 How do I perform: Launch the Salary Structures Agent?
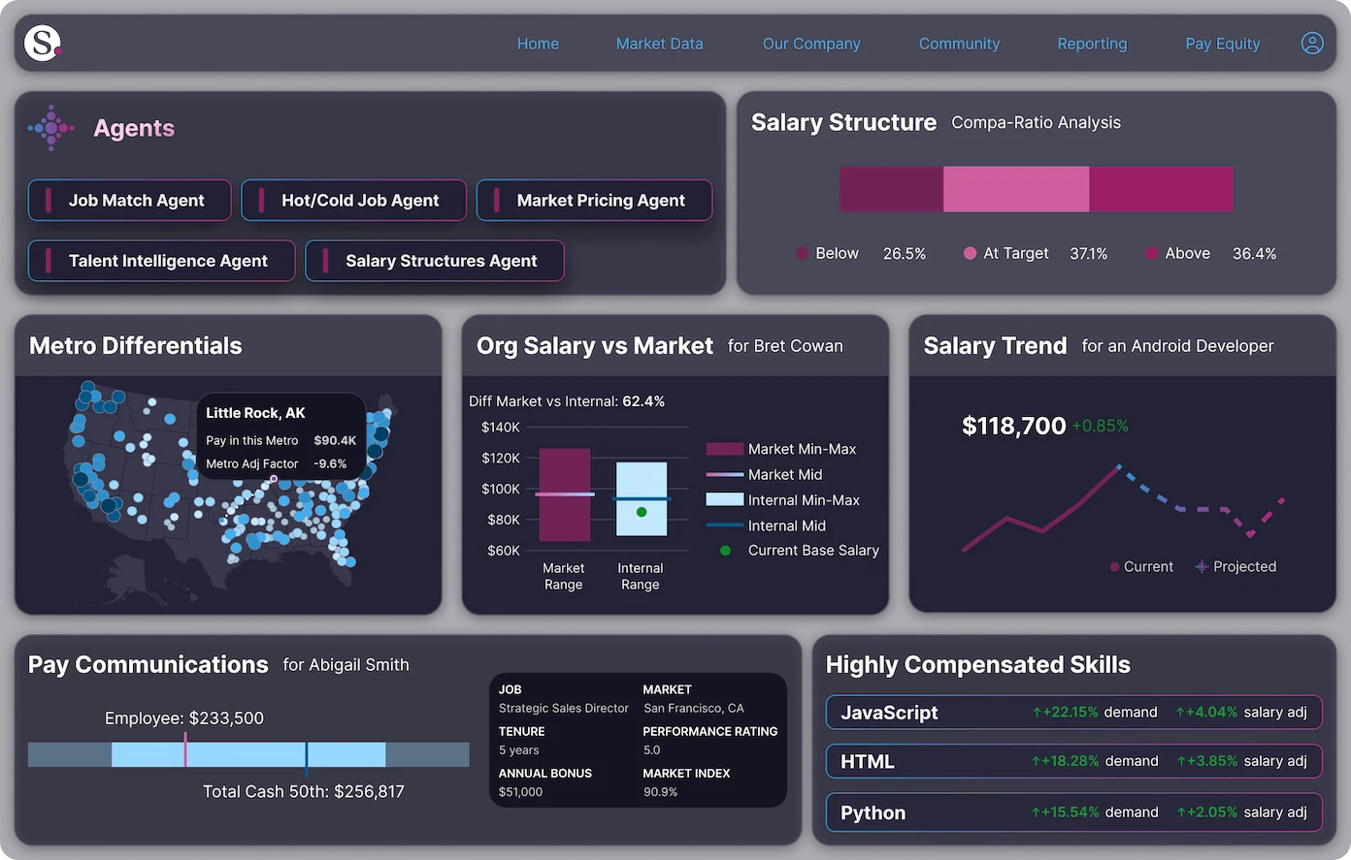(435, 261)
